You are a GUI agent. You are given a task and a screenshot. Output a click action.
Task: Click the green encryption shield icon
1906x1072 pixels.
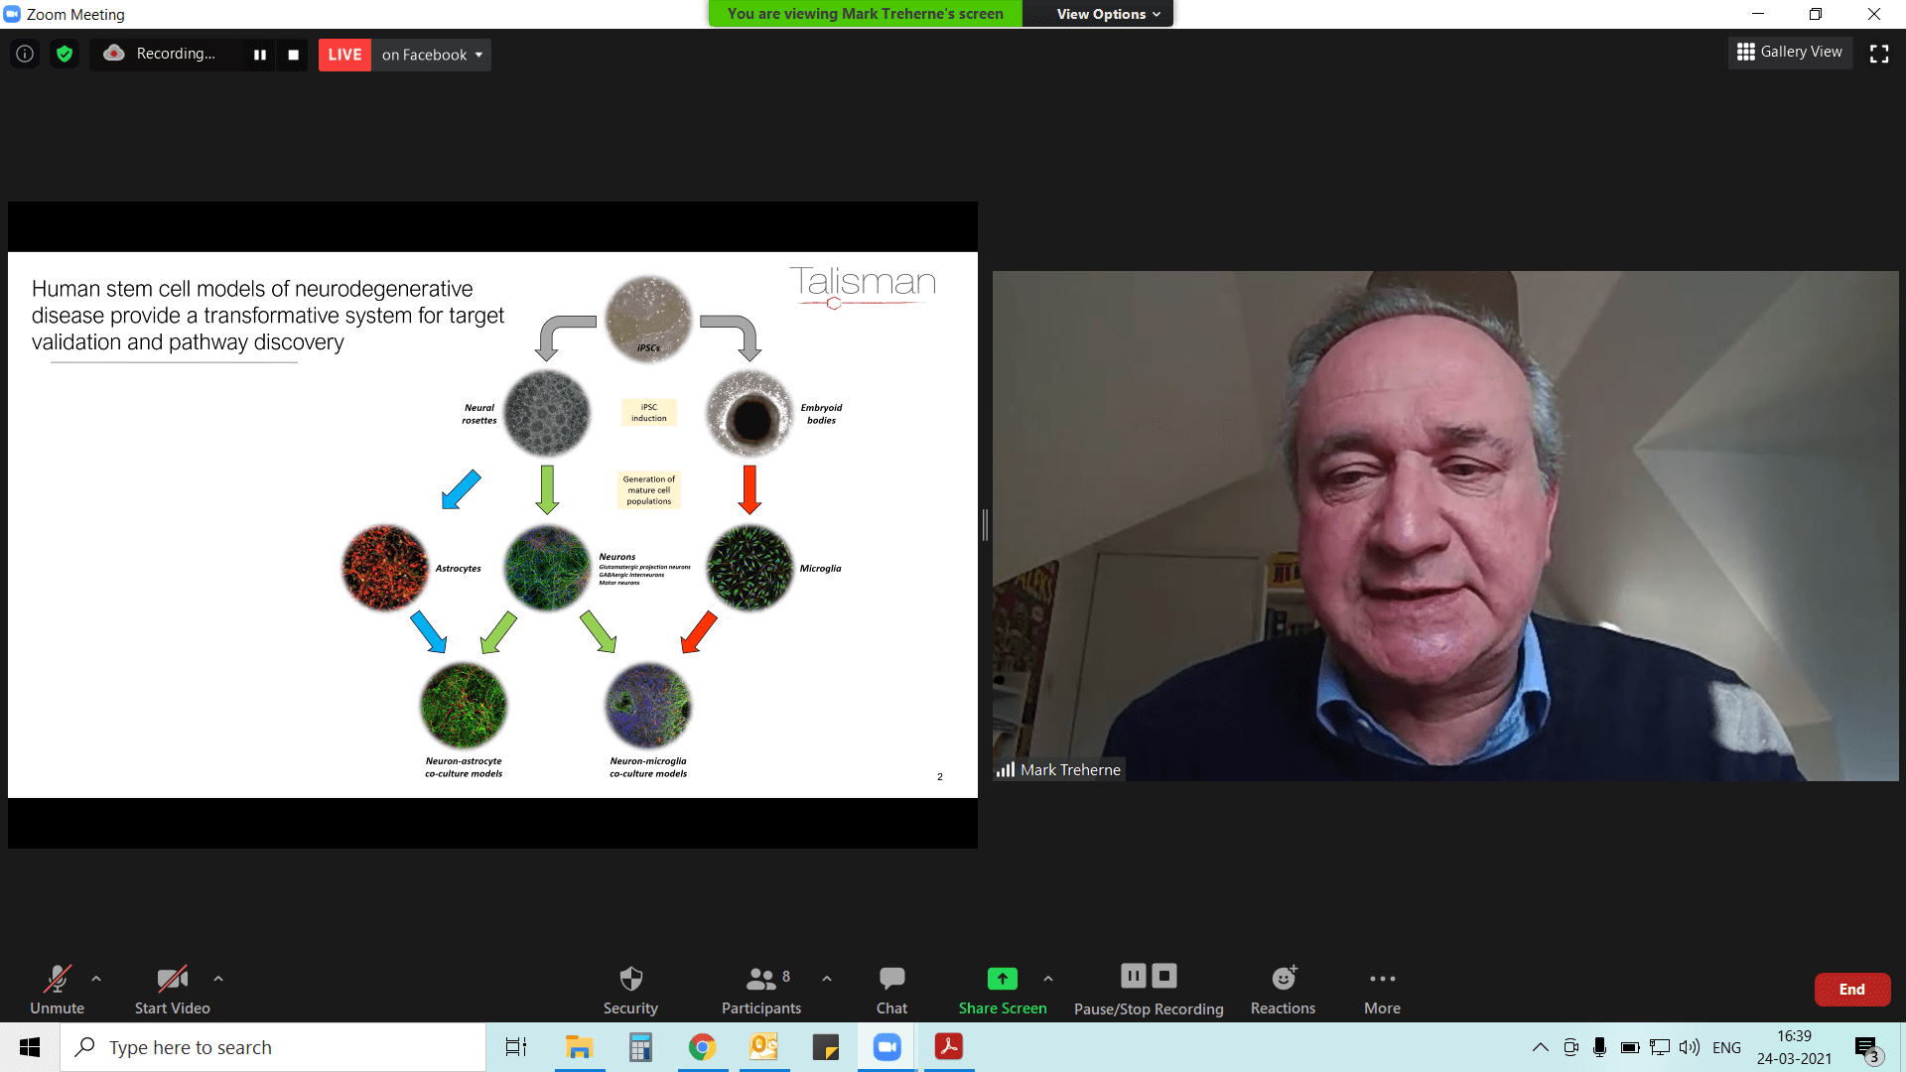click(65, 54)
